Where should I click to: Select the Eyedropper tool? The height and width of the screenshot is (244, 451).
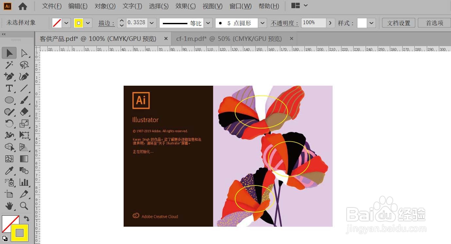9,170
